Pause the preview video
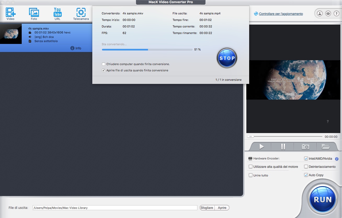The height and width of the screenshot is (218, 342). (x=283, y=147)
